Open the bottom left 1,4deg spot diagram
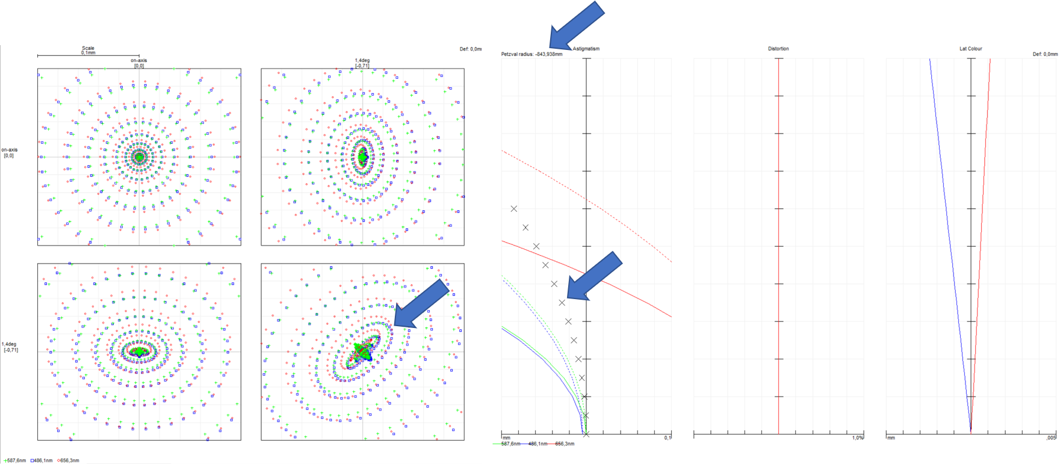 point(139,351)
